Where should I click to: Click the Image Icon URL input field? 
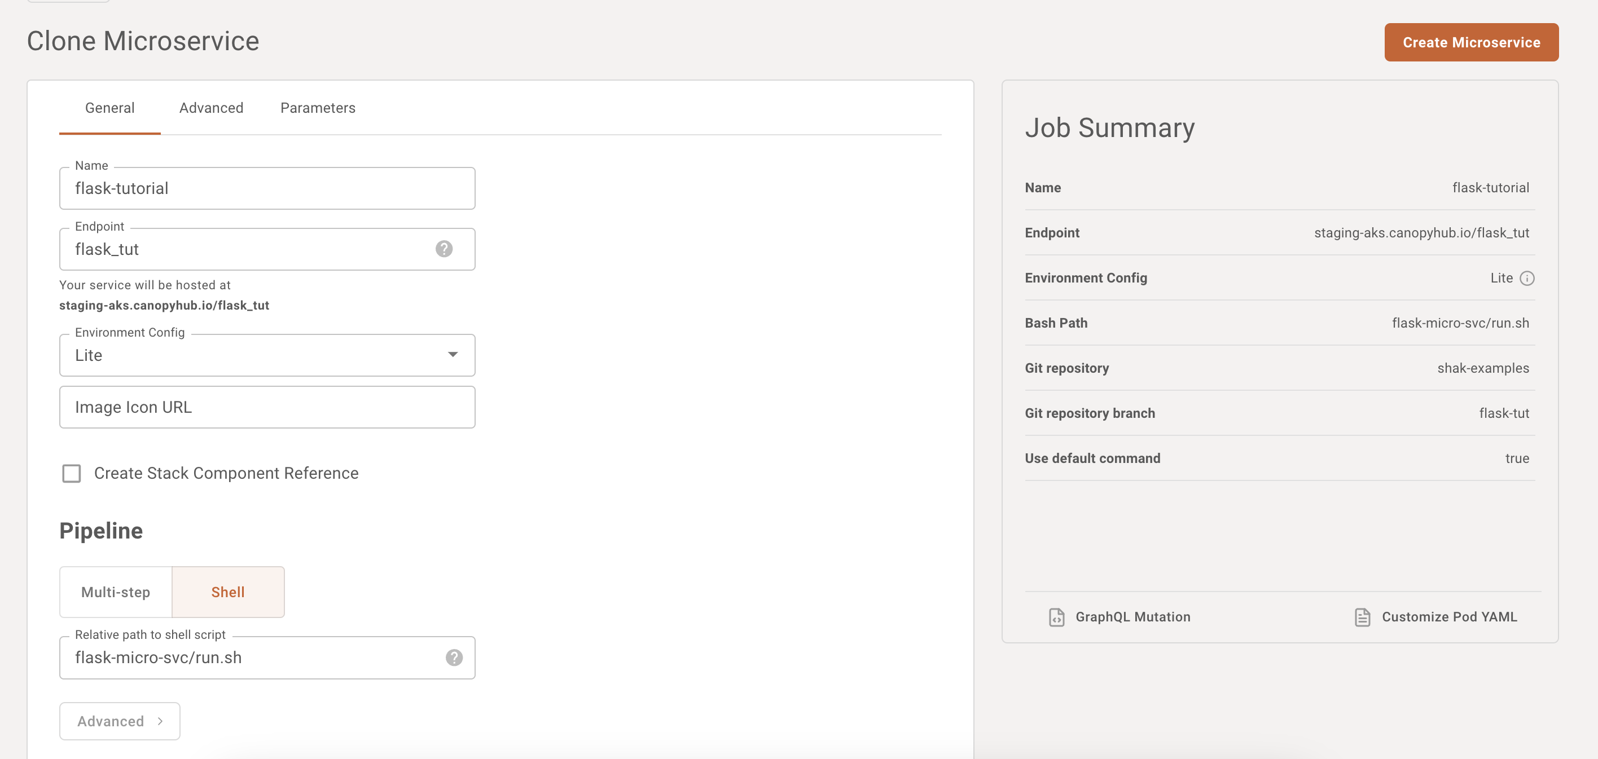tap(267, 407)
